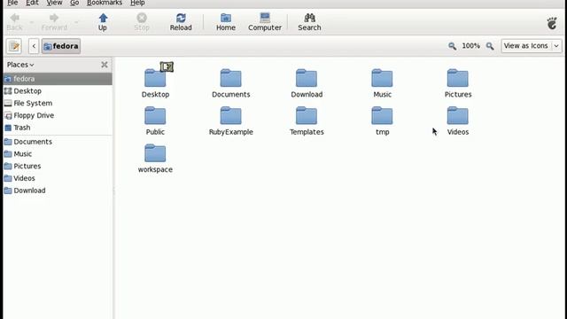This screenshot has height=319, width=567.
Task: Select the Templates folder icon
Action: tap(307, 116)
